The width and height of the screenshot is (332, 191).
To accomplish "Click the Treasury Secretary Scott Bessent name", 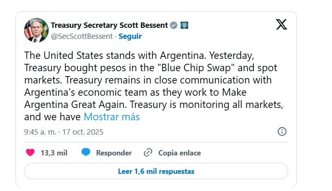I will pyautogui.click(x=109, y=25).
